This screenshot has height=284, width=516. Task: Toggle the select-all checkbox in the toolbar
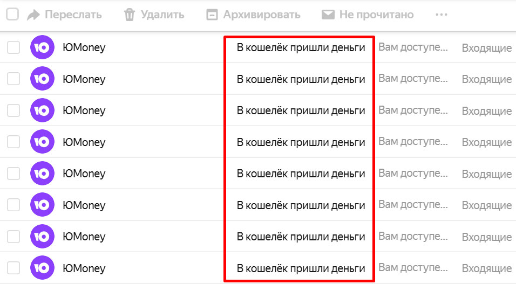(x=12, y=14)
